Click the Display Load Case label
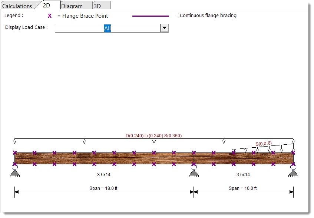 (x=26, y=27)
